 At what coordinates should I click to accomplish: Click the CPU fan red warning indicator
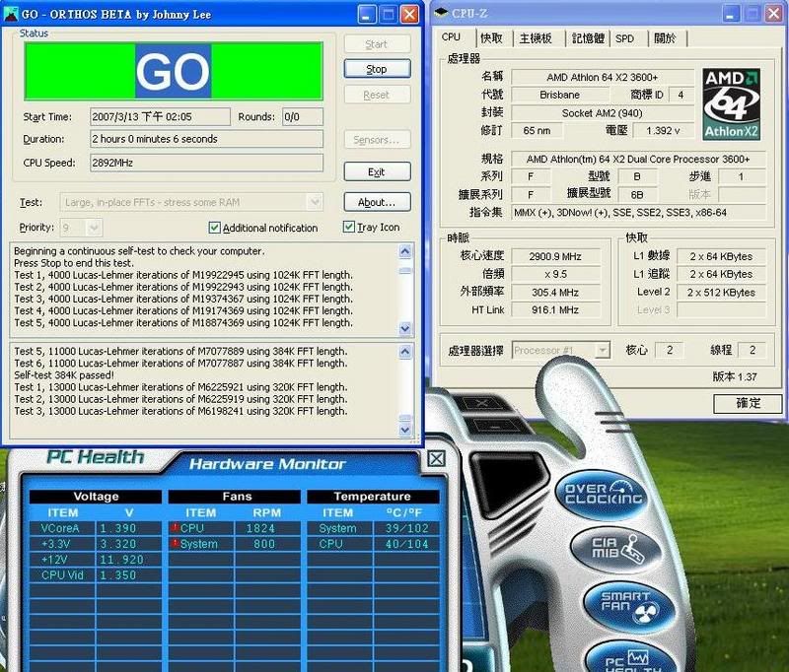tap(175, 527)
